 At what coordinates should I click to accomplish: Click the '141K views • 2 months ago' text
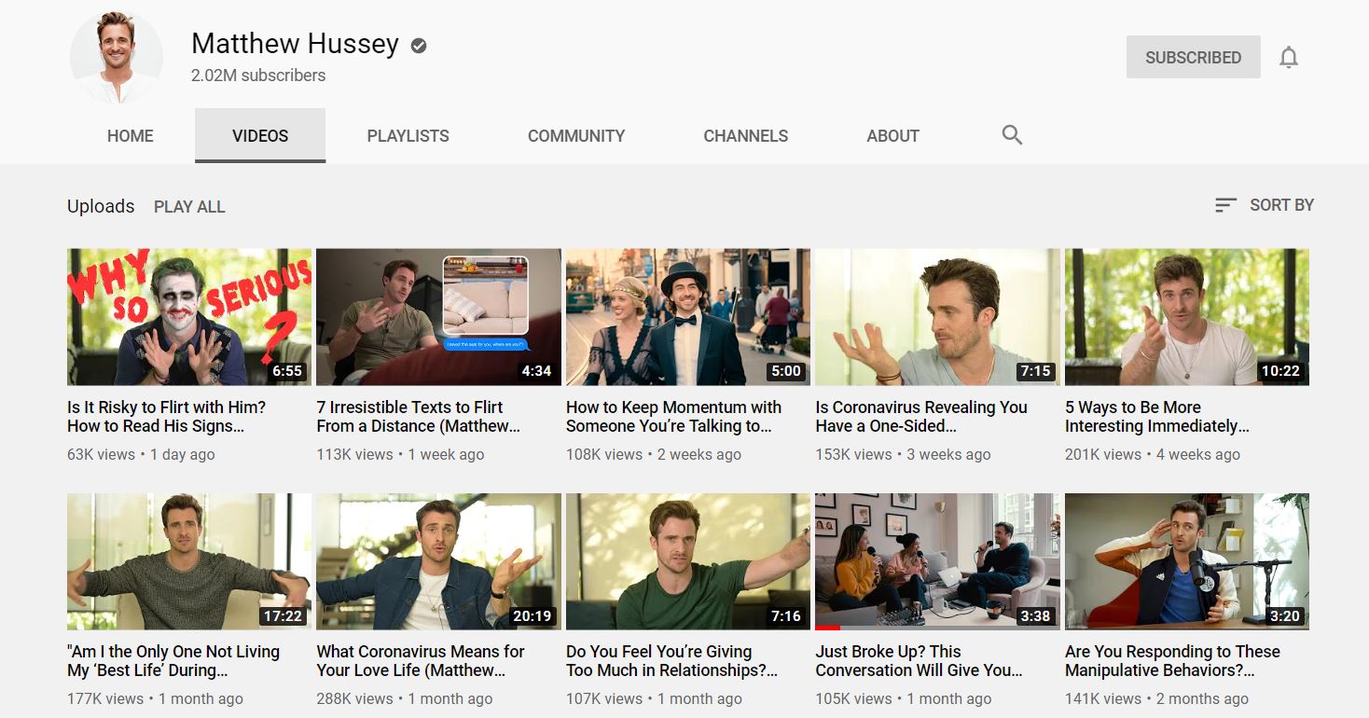[x=1156, y=699]
